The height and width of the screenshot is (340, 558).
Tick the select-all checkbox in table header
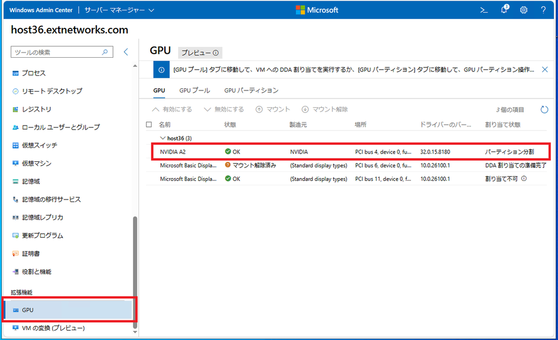[149, 124]
